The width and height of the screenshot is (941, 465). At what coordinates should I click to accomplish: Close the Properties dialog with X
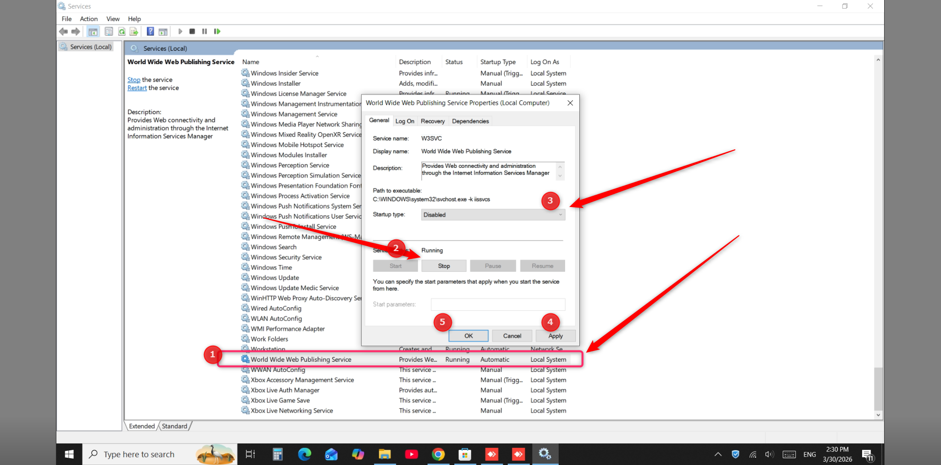(x=570, y=103)
